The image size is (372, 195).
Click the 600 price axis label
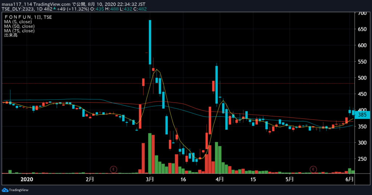[x=362, y=45]
